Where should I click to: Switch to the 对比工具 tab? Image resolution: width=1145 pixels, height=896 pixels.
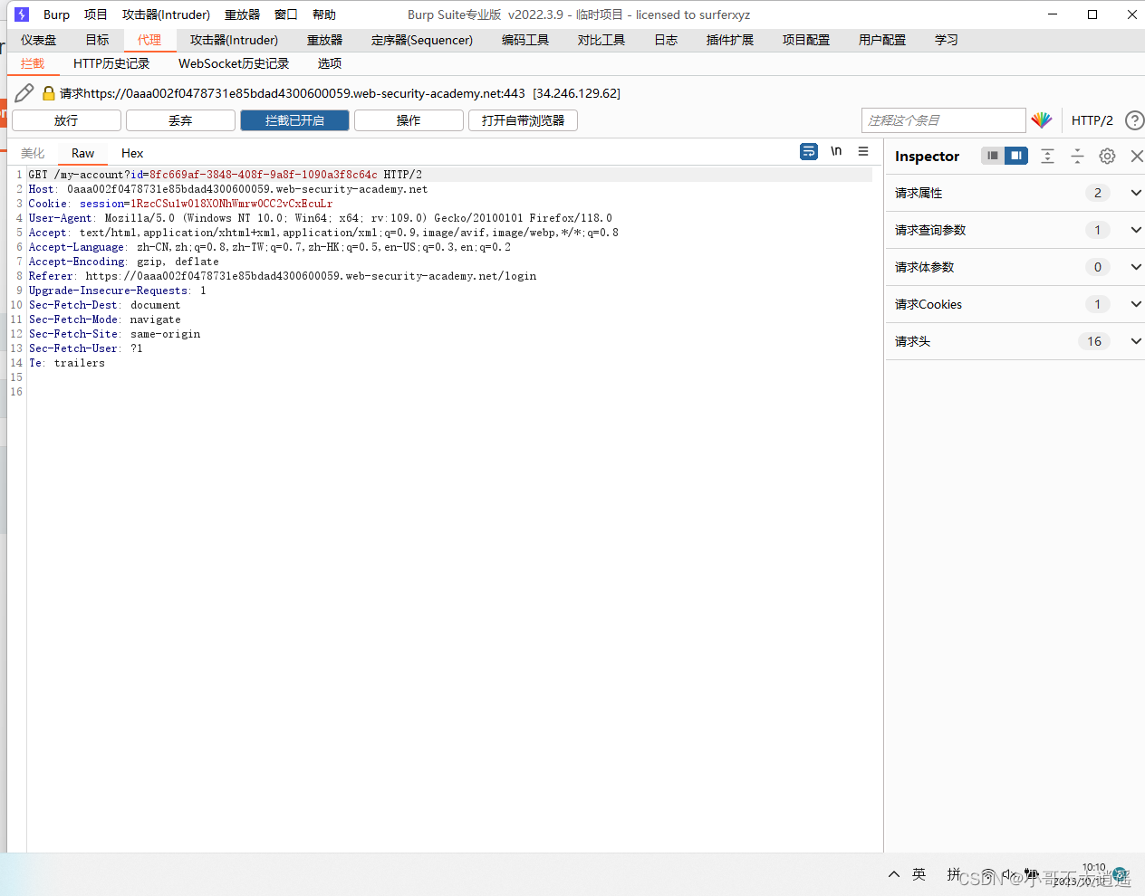601,40
